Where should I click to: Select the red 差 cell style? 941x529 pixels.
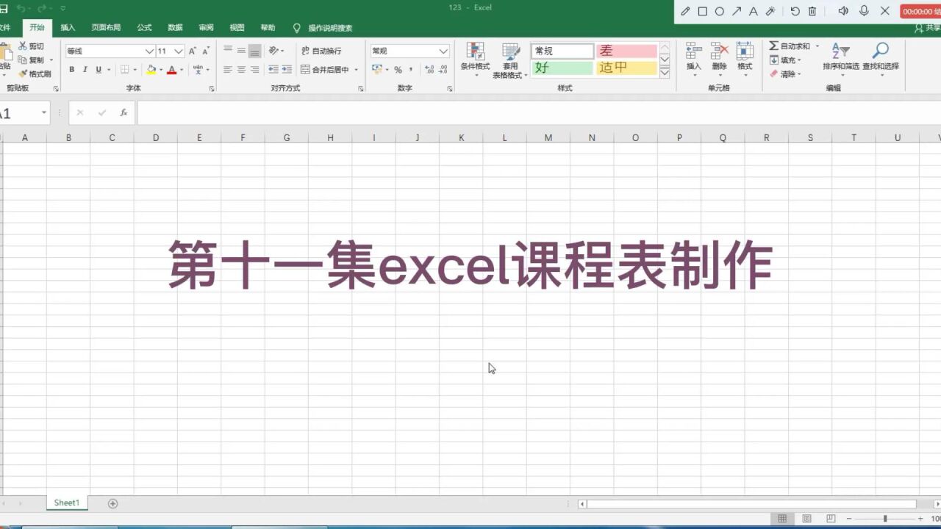click(626, 51)
